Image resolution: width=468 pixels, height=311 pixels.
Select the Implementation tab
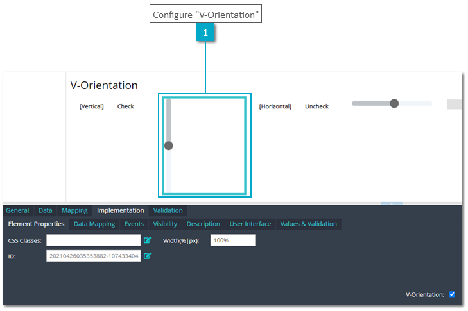pos(121,210)
